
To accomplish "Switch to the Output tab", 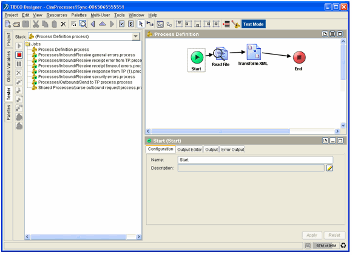I will tap(211, 150).
